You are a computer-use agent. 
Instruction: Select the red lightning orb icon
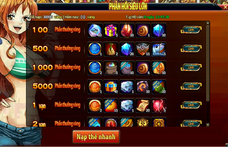159,105
